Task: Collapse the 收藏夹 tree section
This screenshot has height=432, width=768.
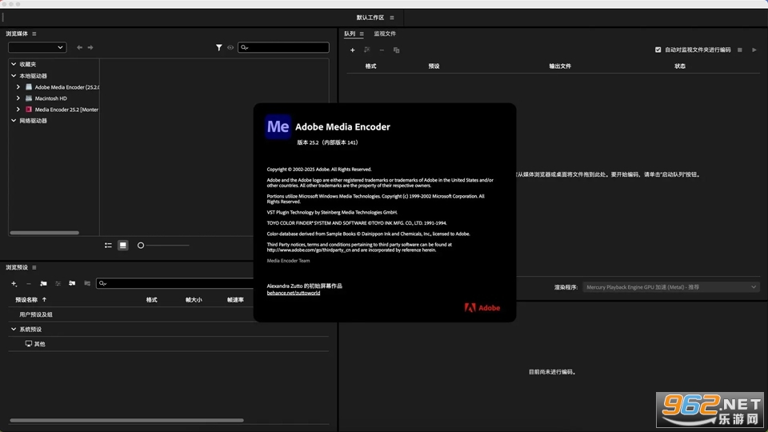Action: (14, 64)
